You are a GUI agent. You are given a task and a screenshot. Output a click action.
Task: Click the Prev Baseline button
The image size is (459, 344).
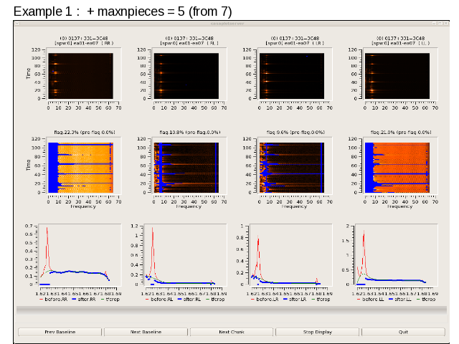pos(60,332)
